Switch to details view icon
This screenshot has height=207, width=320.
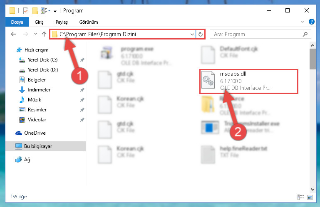coord(301,197)
